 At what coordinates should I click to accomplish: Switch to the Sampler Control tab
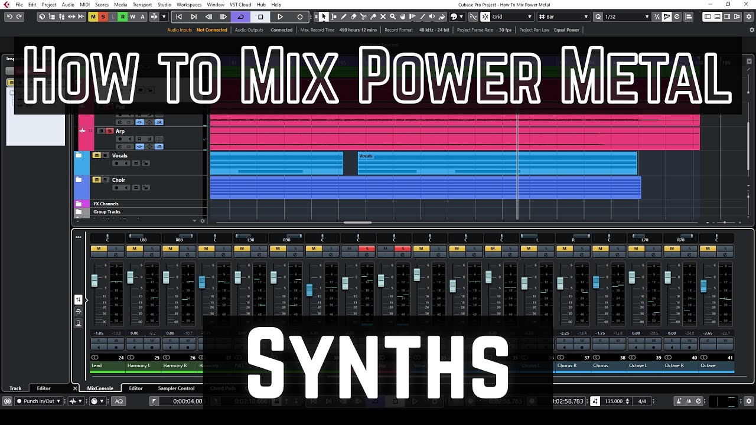point(176,388)
